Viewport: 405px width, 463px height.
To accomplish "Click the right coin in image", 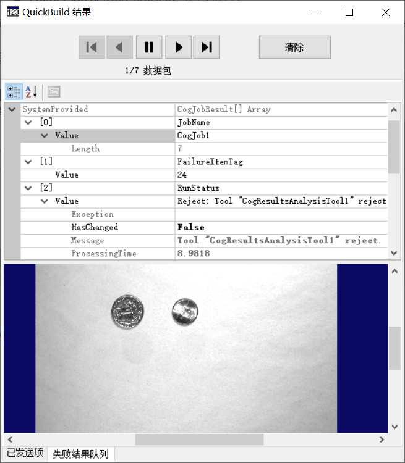I will pos(185,312).
